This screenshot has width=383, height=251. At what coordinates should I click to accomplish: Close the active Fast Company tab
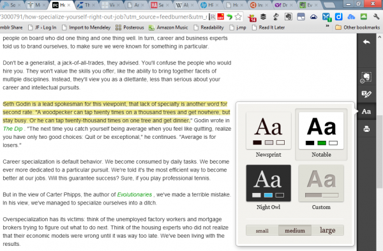(69, 5)
